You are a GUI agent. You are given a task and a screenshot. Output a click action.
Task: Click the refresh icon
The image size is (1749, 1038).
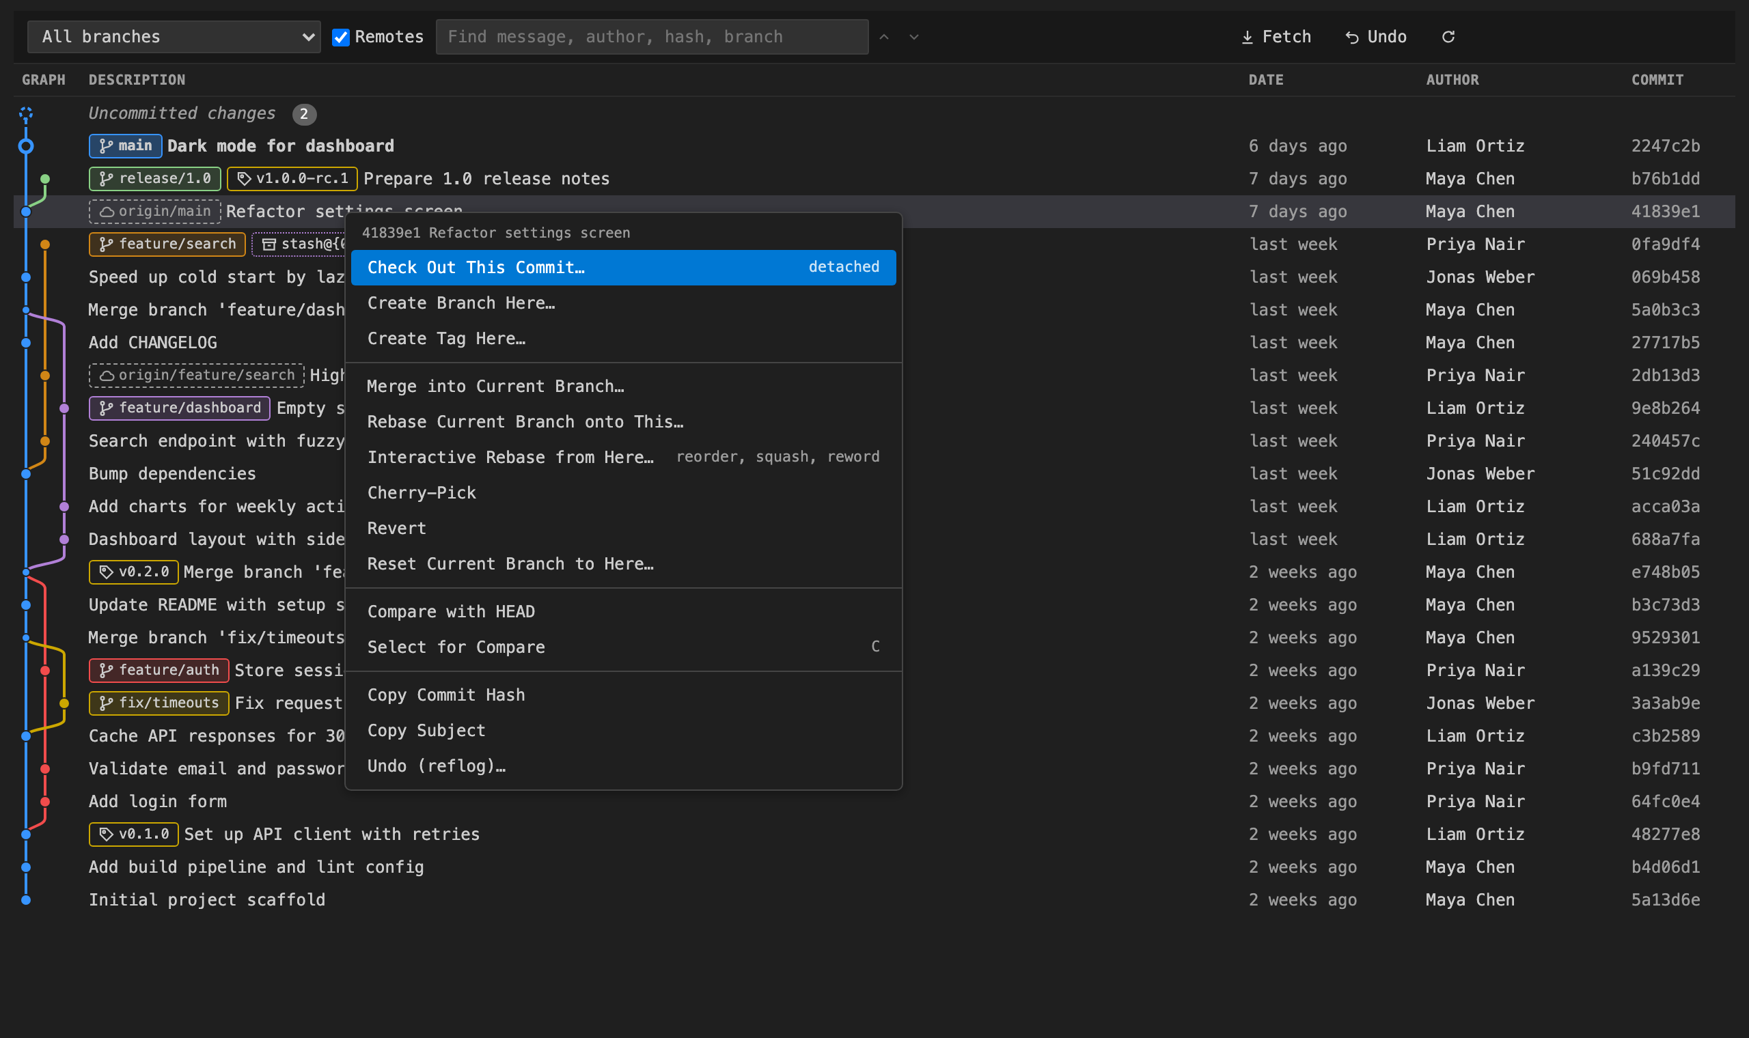pos(1448,37)
